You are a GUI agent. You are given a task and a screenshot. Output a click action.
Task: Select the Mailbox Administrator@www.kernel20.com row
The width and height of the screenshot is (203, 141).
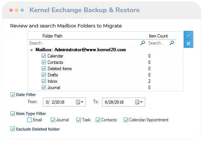point(81,50)
